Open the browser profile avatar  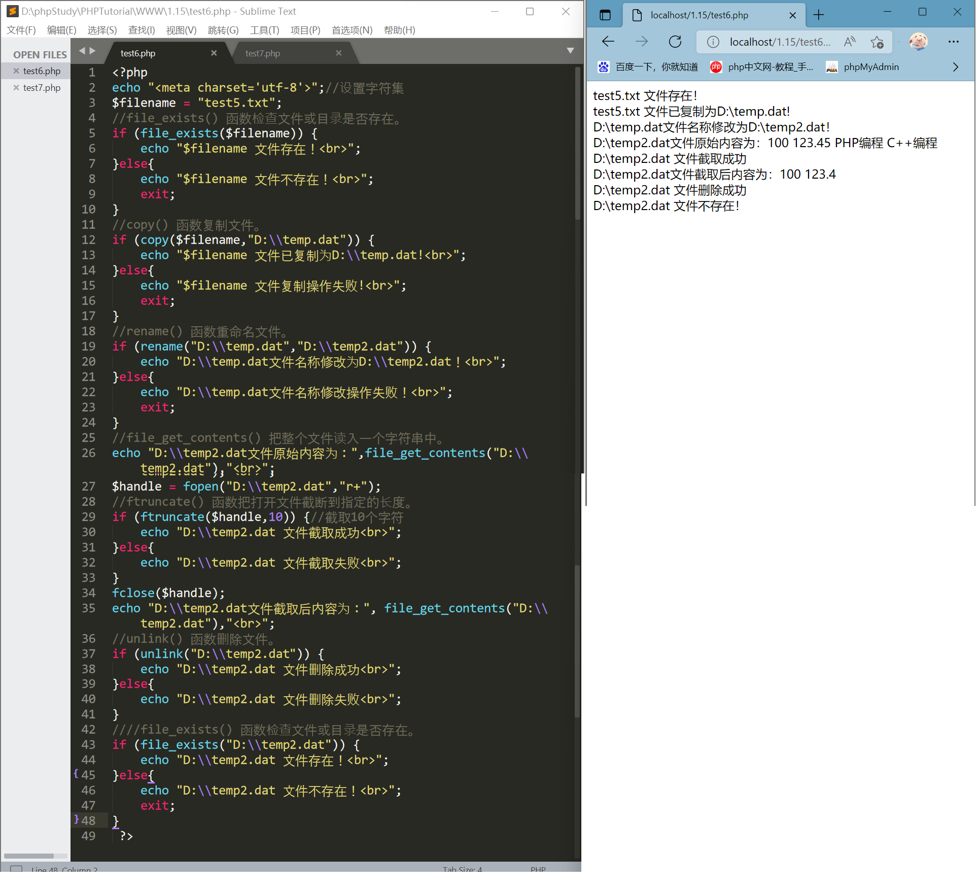[x=918, y=42]
